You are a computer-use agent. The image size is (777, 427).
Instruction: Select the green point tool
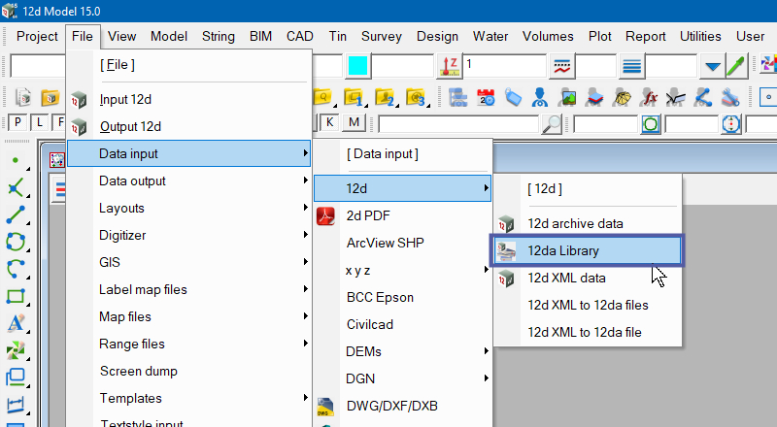[x=16, y=160]
